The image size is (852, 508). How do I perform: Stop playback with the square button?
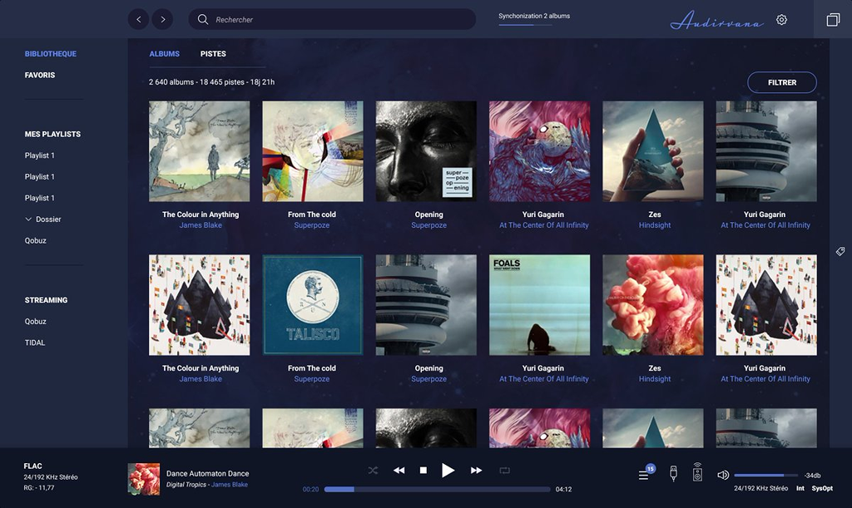(424, 471)
